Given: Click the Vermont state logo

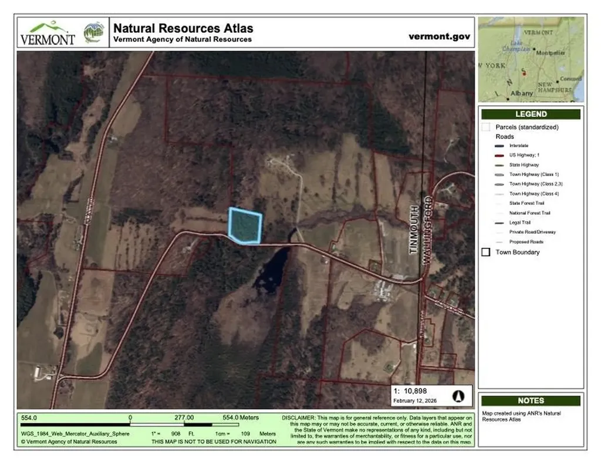Looking at the screenshot, I should (48, 33).
